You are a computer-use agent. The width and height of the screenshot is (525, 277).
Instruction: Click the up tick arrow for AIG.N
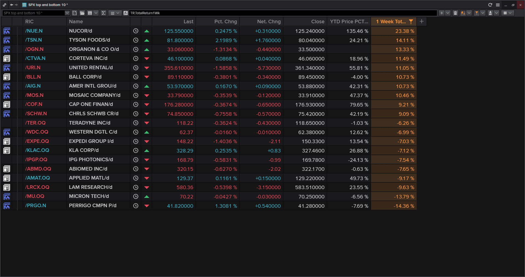(x=147, y=86)
